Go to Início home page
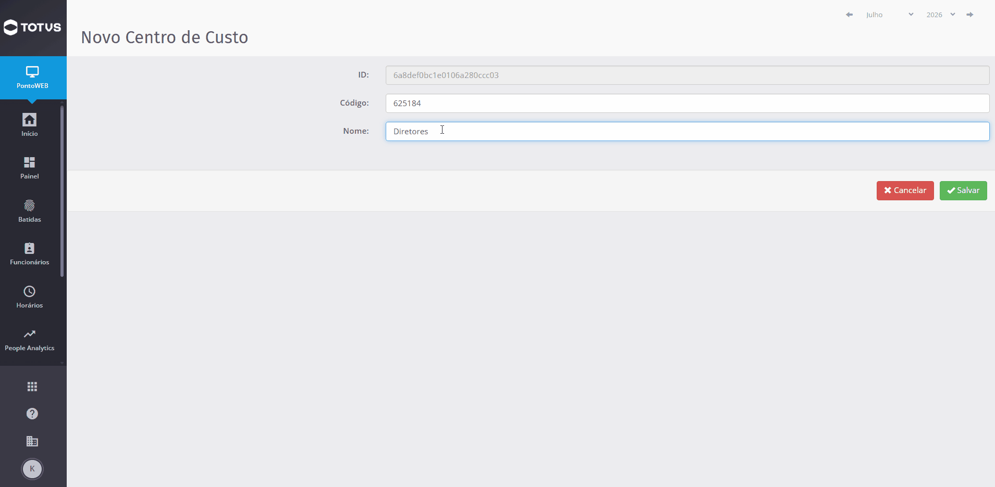This screenshot has height=487, width=995. [x=30, y=125]
